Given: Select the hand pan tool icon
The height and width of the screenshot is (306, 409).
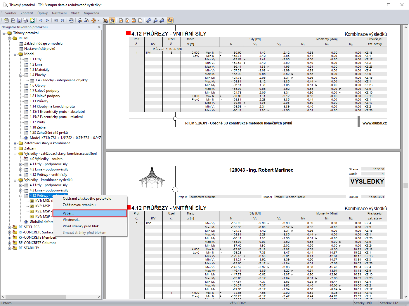Looking at the screenshot, I should tap(105, 20).
